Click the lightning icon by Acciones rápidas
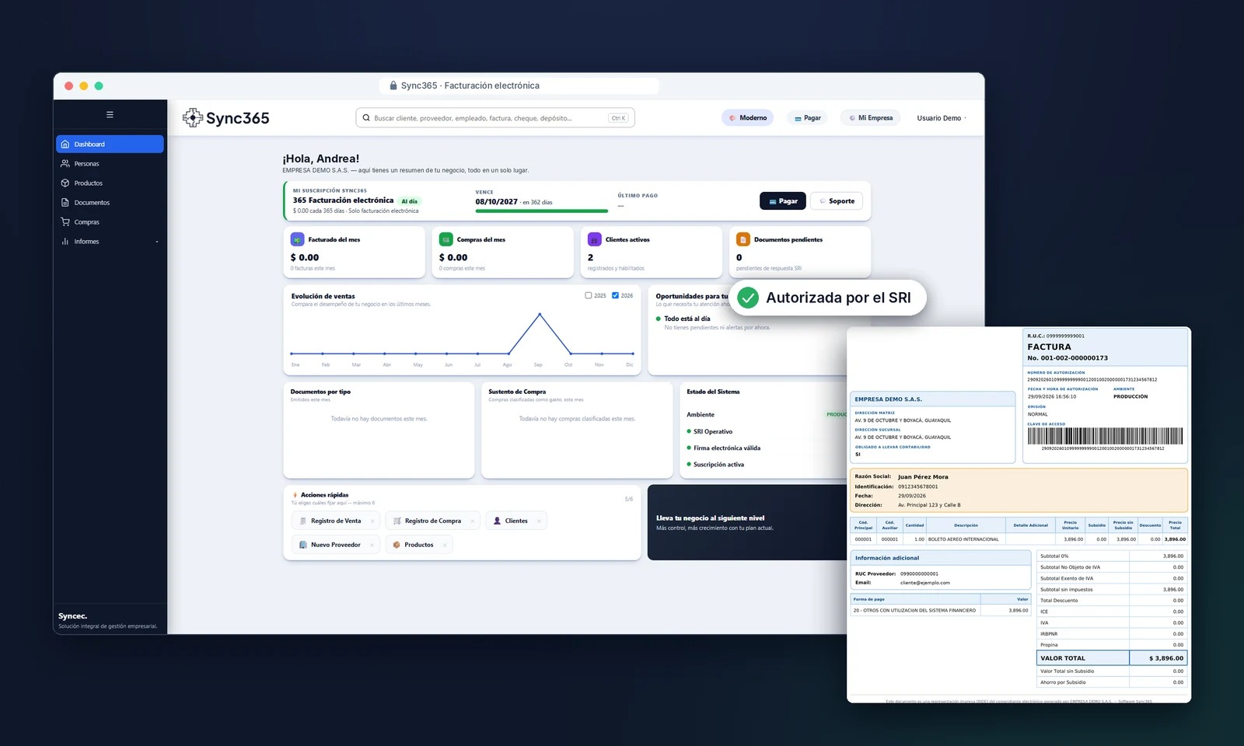The width and height of the screenshot is (1244, 746). [295, 495]
